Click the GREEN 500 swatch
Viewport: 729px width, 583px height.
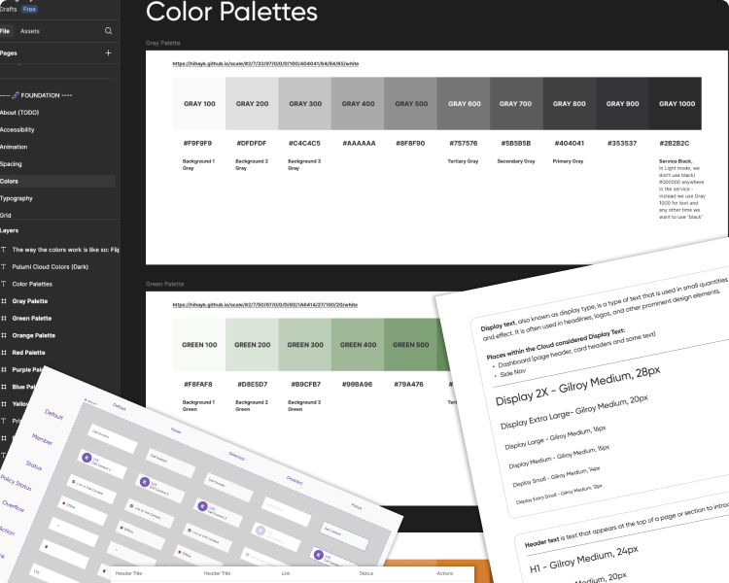[x=411, y=345]
